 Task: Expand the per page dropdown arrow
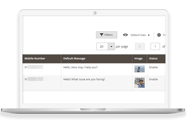111,46
